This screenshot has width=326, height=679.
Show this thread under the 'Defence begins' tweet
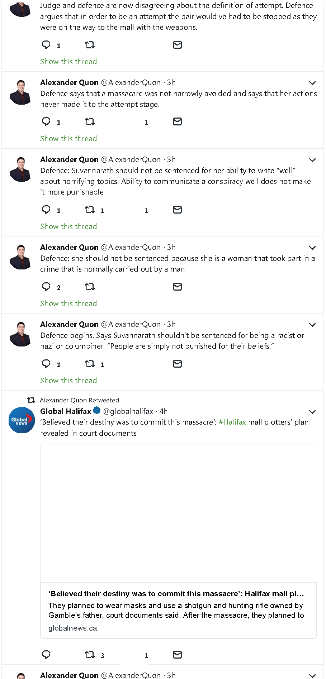pyautogui.click(x=68, y=381)
